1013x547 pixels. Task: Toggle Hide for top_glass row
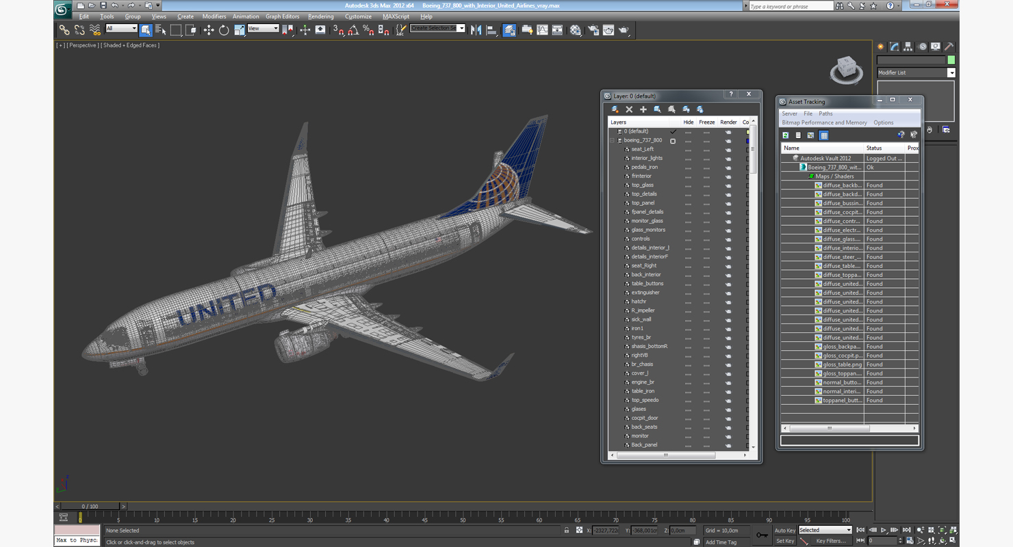(688, 185)
